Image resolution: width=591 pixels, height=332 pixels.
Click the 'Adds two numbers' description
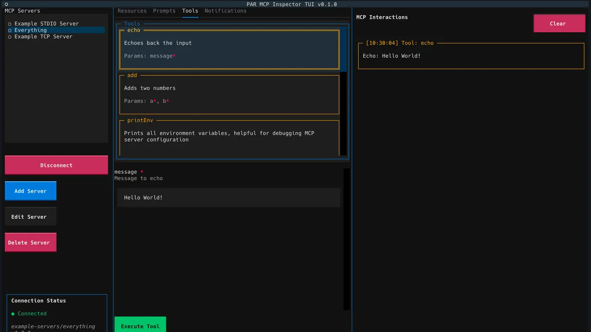[x=150, y=88]
